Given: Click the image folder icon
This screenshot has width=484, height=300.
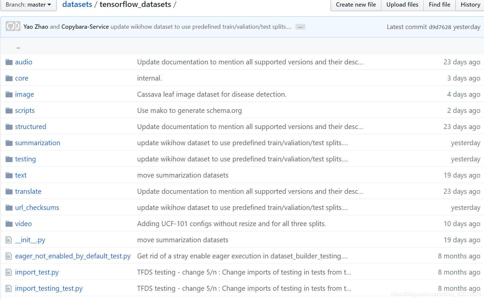Looking at the screenshot, I should point(9,94).
